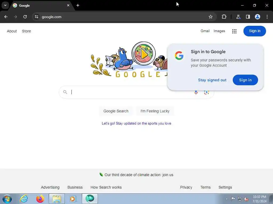Open the Extensions puzzle icon
The image size is (273, 204).
pyautogui.click(x=224, y=17)
